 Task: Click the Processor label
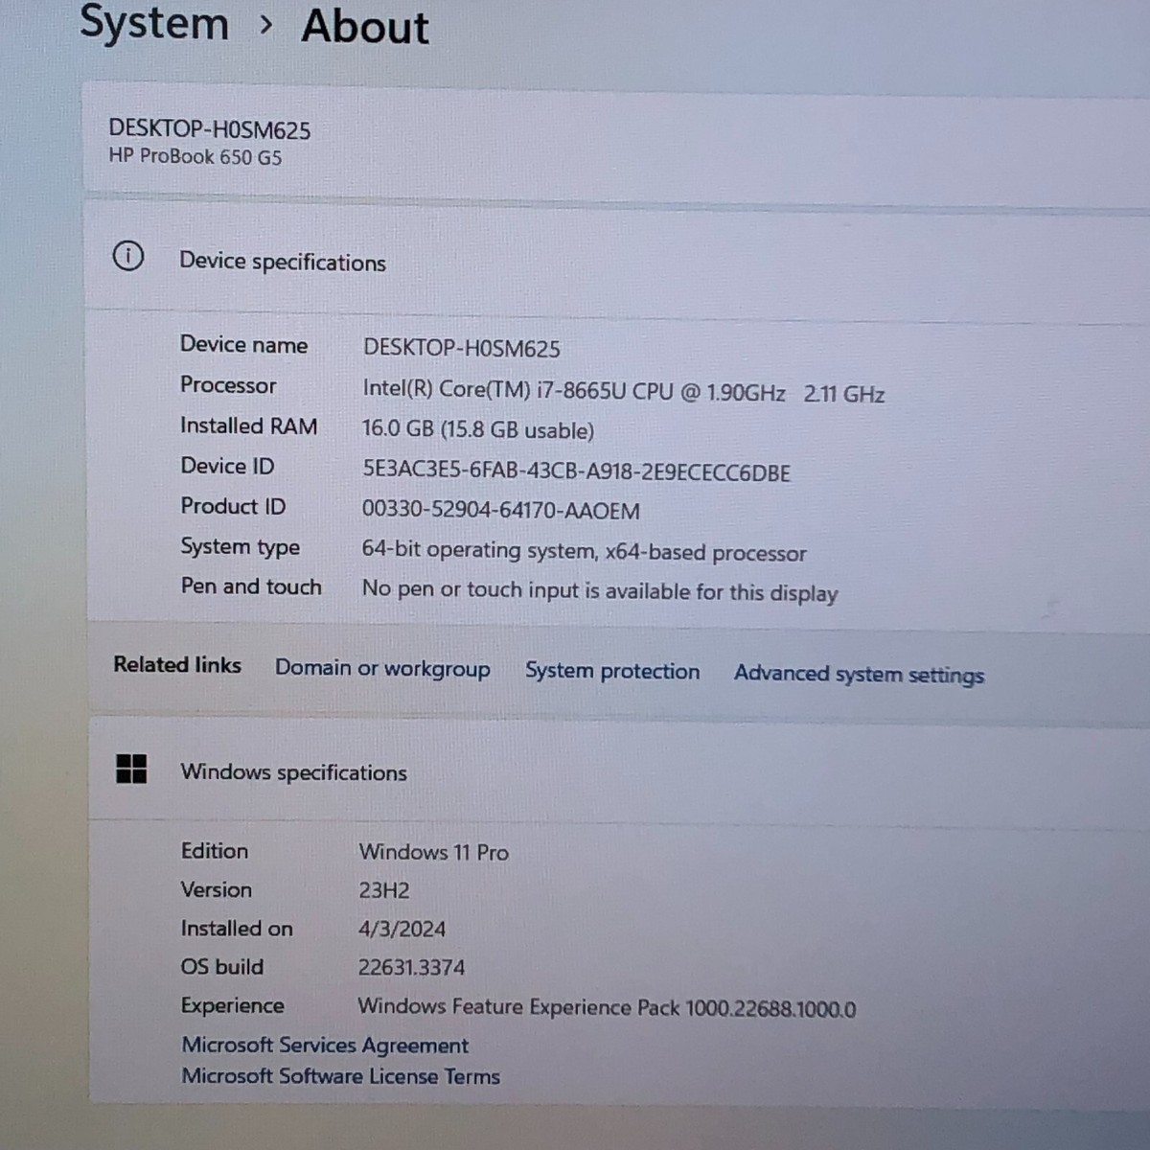click(x=228, y=384)
